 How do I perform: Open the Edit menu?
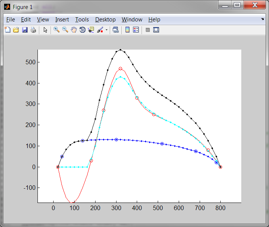(26, 20)
